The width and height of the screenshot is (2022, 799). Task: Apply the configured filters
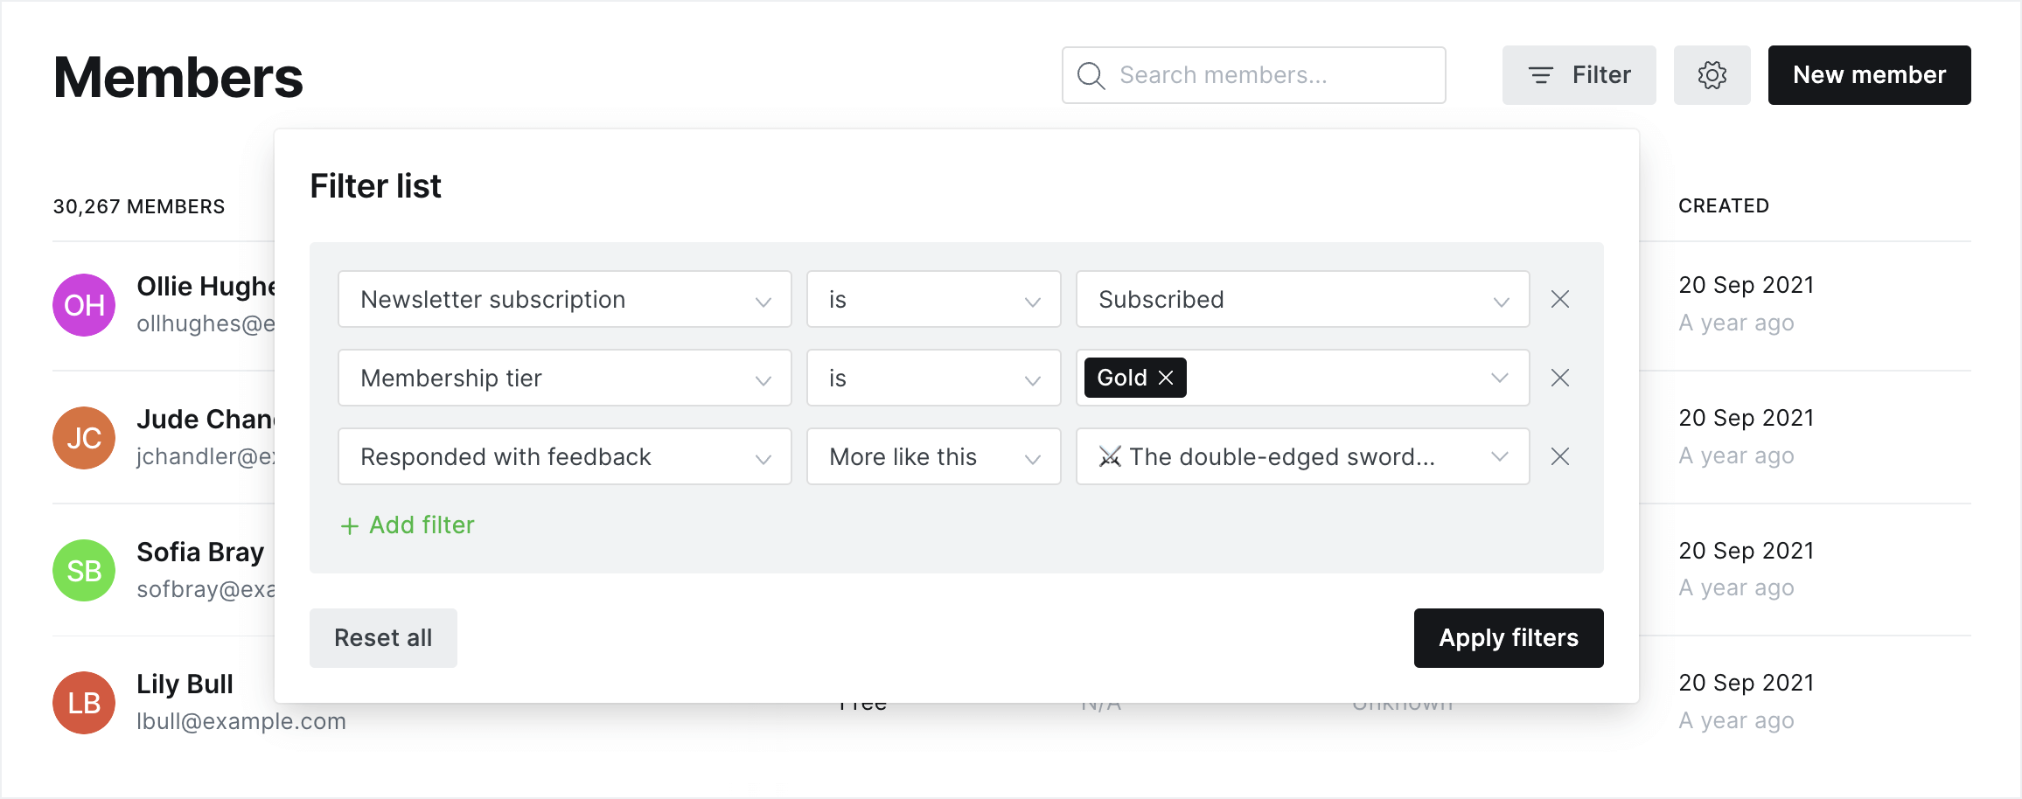(x=1508, y=637)
